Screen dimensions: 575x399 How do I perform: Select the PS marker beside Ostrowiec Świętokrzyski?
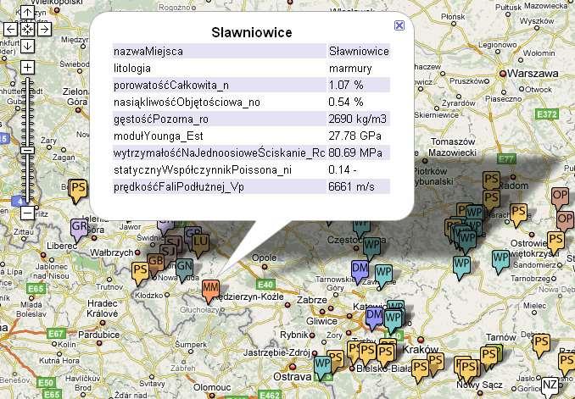[x=555, y=242]
